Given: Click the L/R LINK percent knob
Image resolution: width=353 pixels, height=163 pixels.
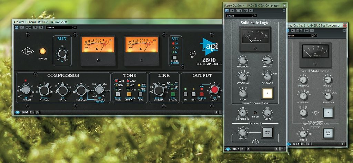Looking at the screenshot, I should 159,90.
